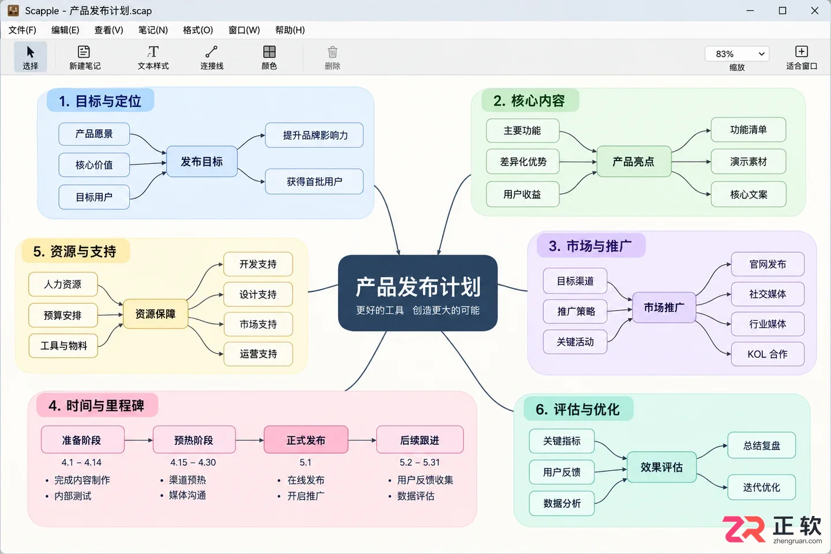The image size is (831, 554).
Task: Select the 工具与物料 note
Action: 63,346
